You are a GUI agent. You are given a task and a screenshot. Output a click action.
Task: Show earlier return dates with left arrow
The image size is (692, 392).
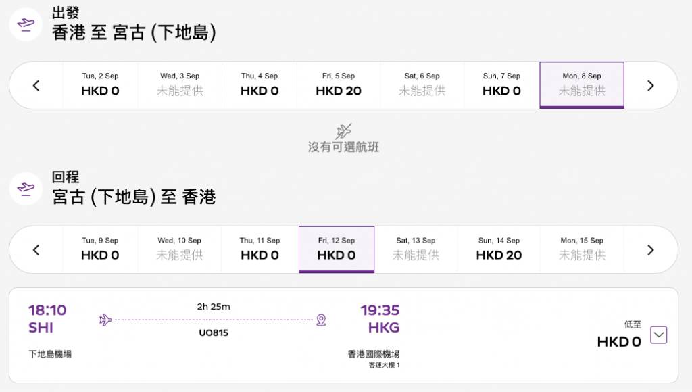(x=36, y=250)
